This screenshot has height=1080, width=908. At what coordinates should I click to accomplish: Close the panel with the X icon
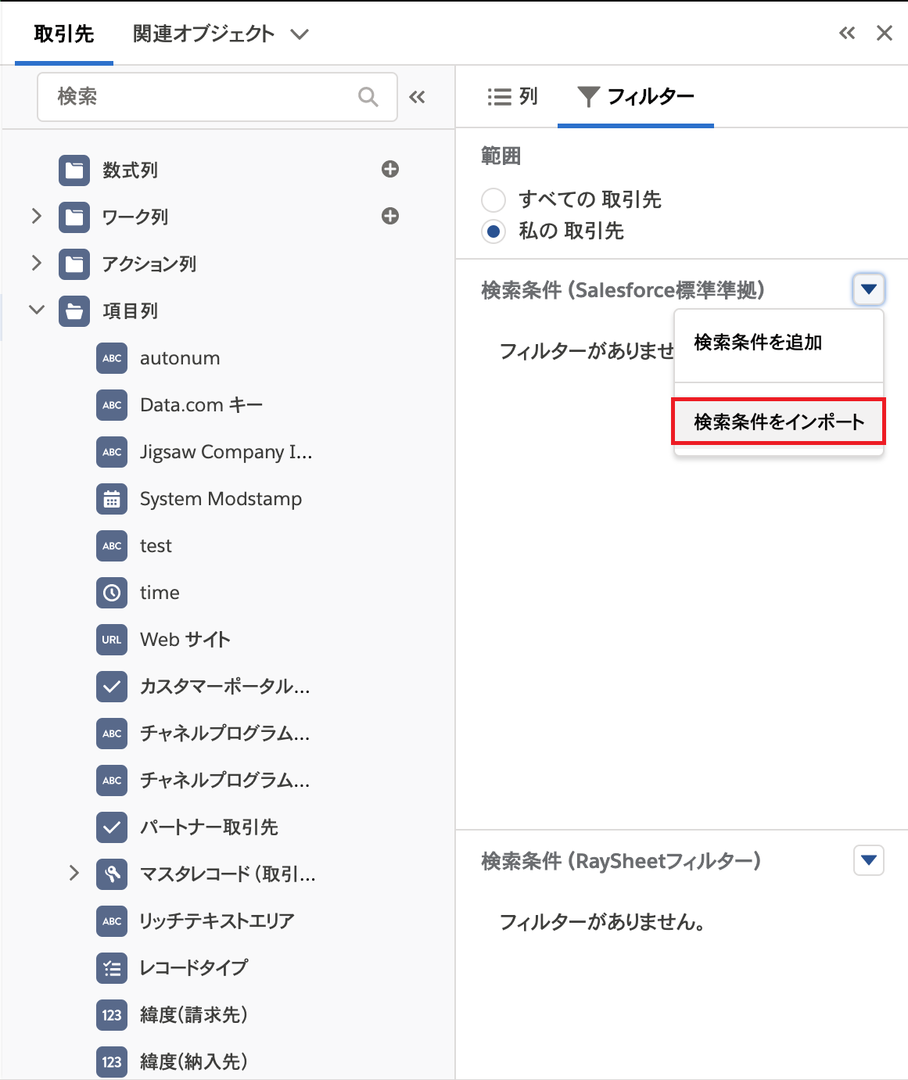pos(885,33)
